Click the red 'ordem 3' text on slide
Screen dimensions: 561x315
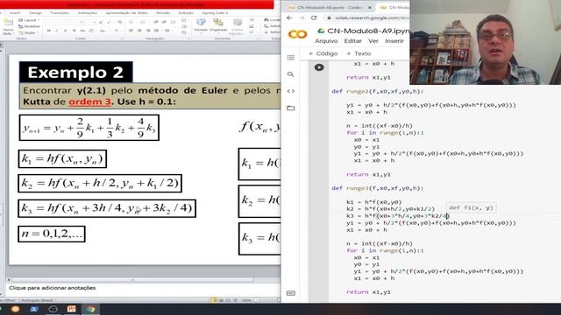tap(89, 101)
